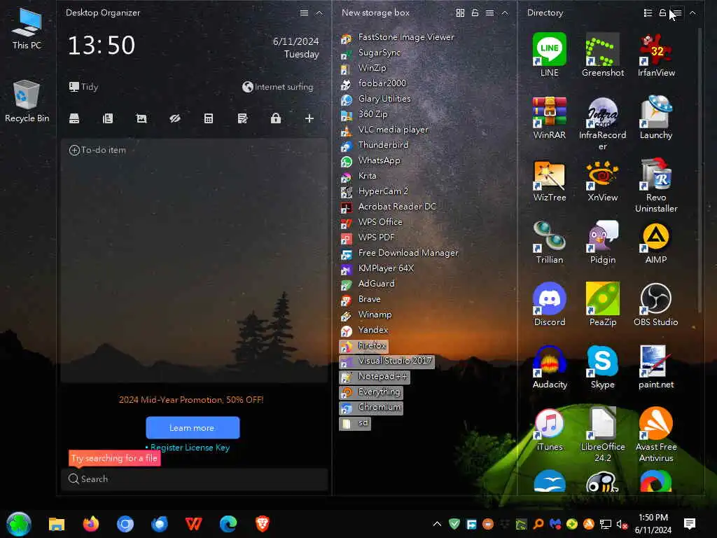The height and width of the screenshot is (538, 717).
Task: Switch New storage box to grid view
Action: coord(461,13)
